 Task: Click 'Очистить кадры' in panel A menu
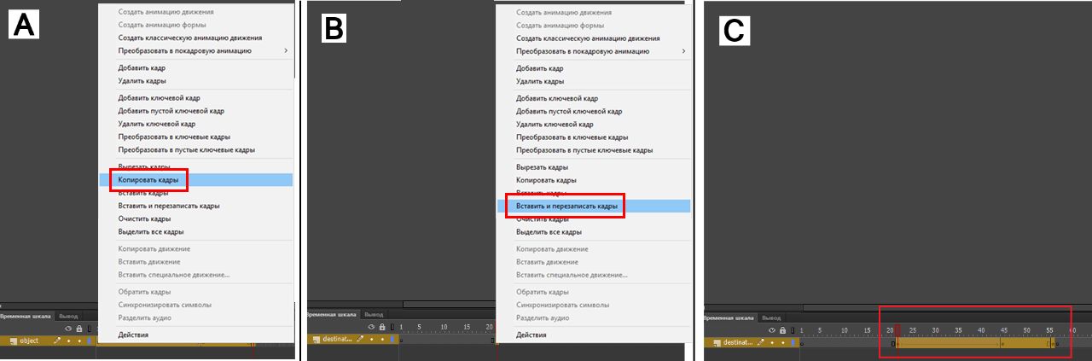click(x=144, y=218)
